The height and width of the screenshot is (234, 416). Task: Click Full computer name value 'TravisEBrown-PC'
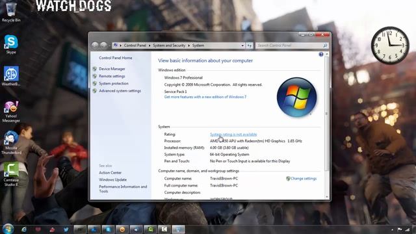coord(224,185)
